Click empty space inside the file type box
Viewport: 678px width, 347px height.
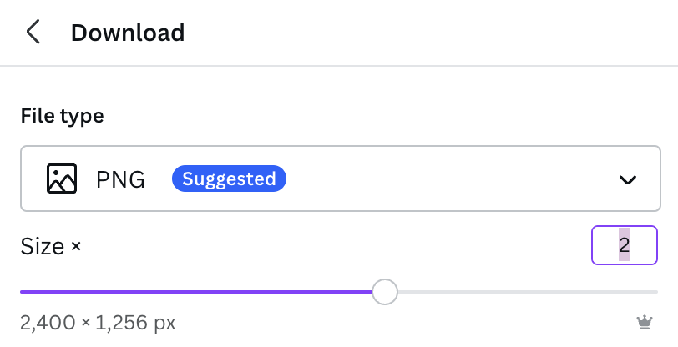coord(450,179)
